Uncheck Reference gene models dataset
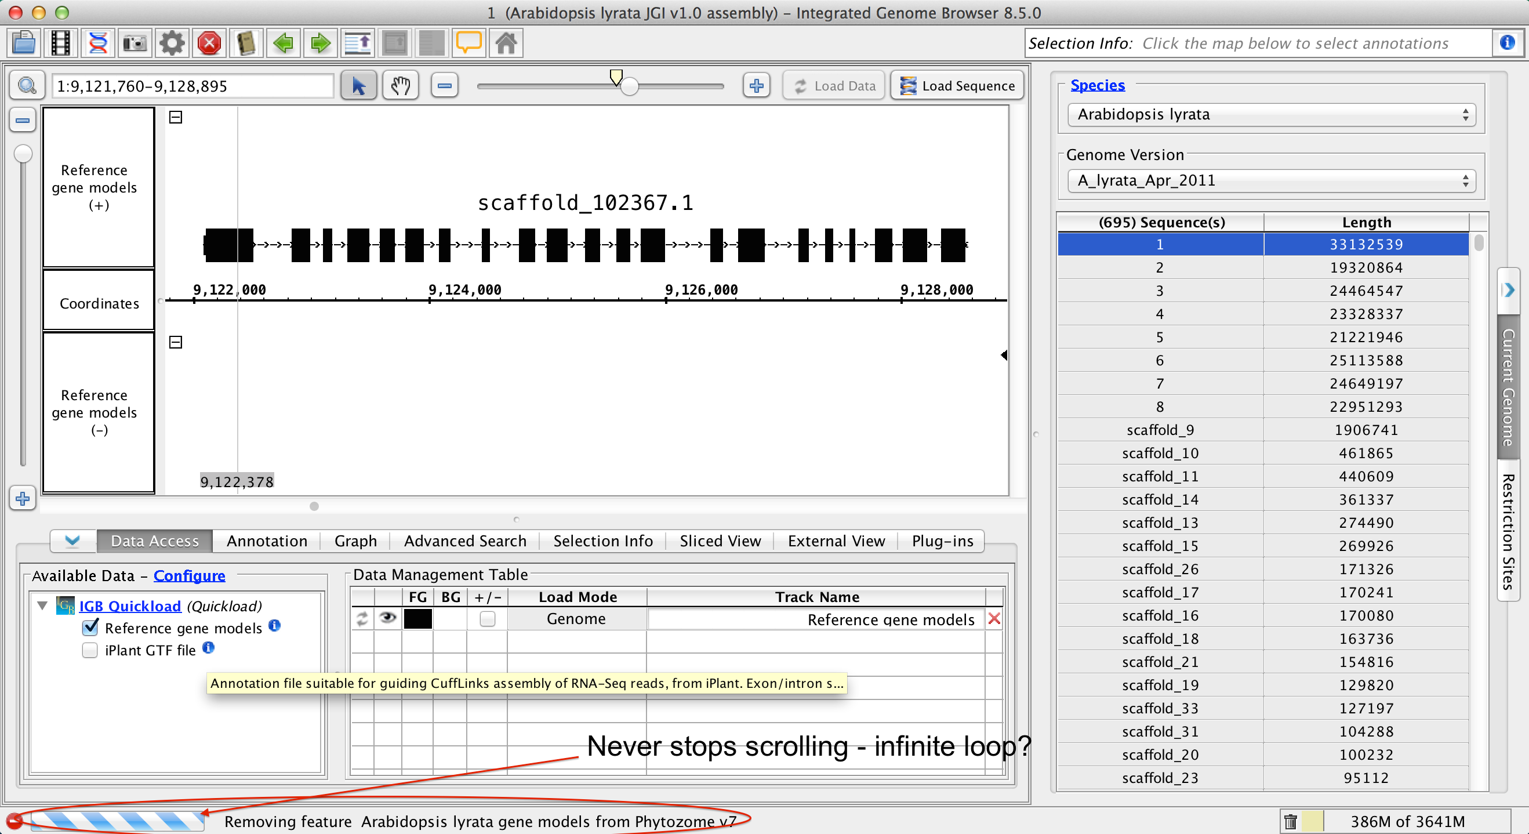Screen dimensions: 1529x834 click(x=91, y=628)
